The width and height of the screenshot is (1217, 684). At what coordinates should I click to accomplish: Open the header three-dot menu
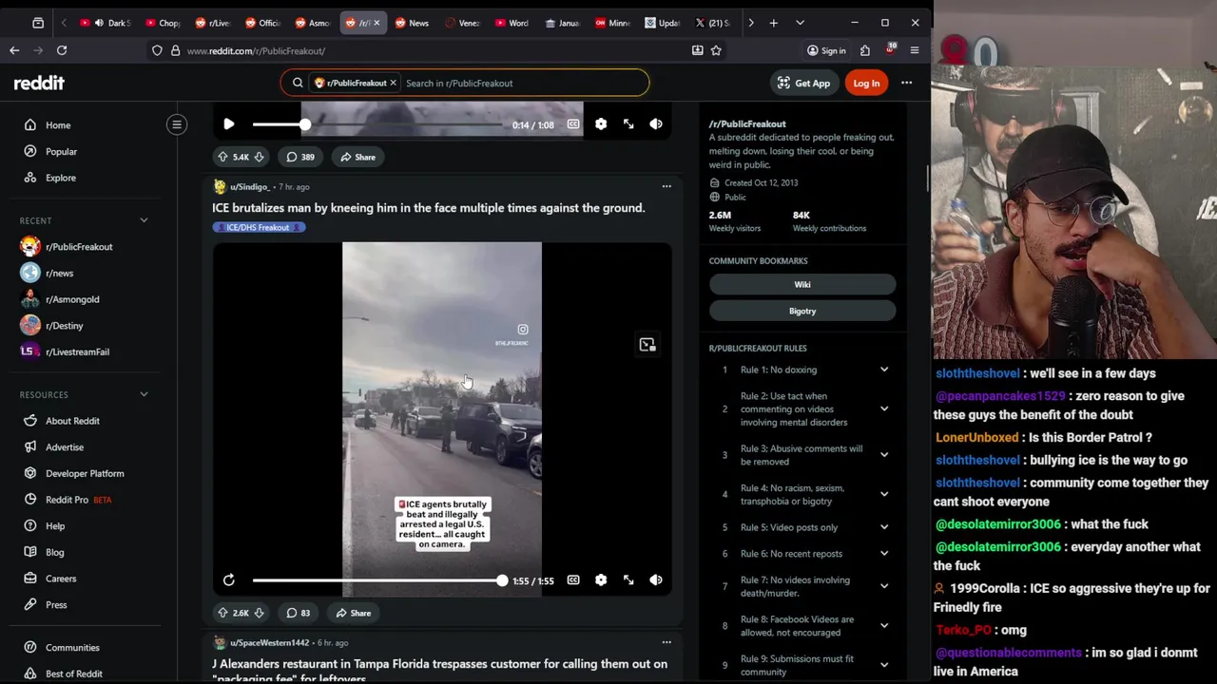(907, 83)
